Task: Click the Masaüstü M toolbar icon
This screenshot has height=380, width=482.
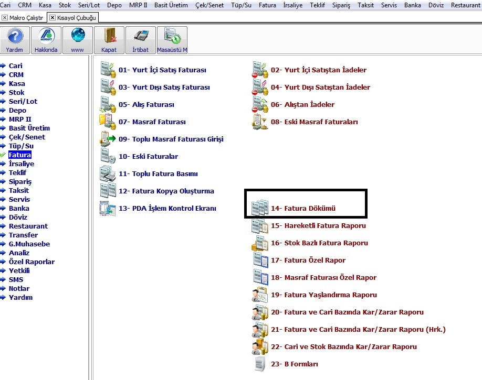Action: coord(172,40)
